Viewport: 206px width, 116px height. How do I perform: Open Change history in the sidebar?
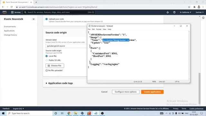(10, 35)
